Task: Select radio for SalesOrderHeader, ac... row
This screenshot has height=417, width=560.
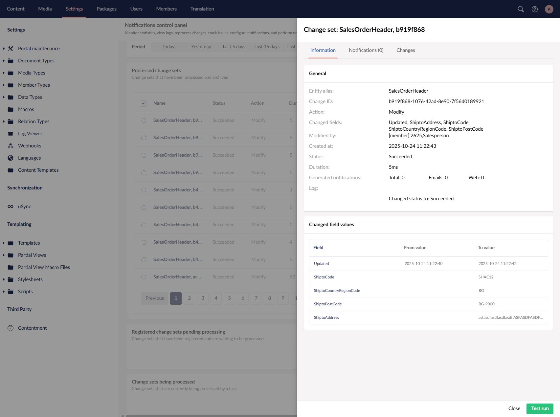Action: click(144, 277)
